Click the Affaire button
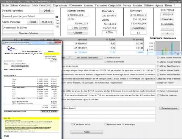This screenshot has width=182, height=139. [109, 32]
